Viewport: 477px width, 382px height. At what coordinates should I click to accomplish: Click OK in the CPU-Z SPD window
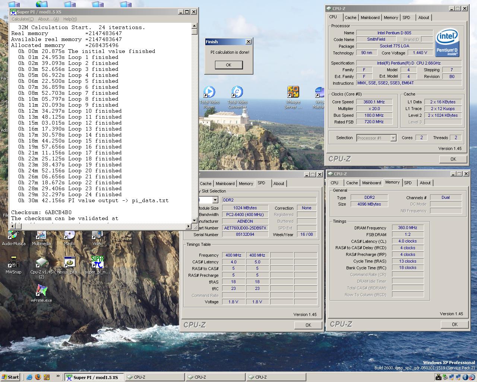coord(308,325)
